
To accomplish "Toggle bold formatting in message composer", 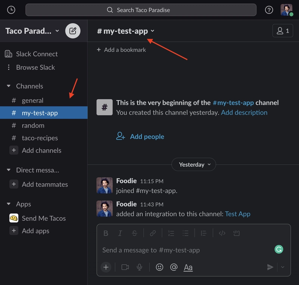I will click(x=106, y=233).
